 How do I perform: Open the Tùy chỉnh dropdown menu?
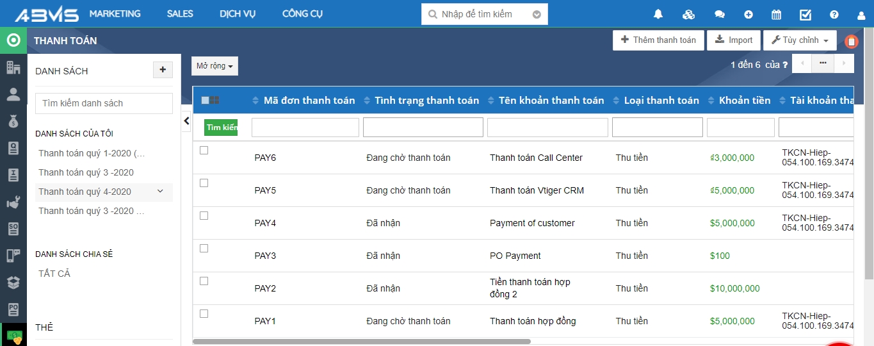click(x=799, y=40)
